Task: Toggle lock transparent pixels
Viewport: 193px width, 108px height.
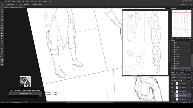Action: click(175, 80)
